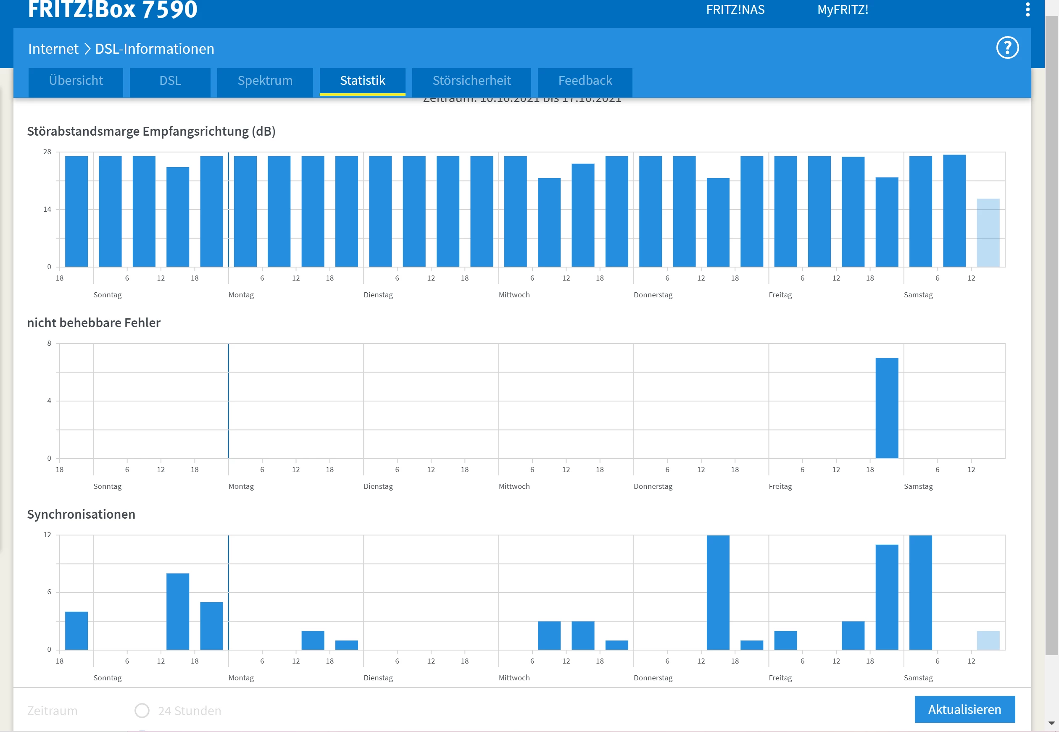
Task: Switch to the Spektrum tab
Action: click(265, 81)
